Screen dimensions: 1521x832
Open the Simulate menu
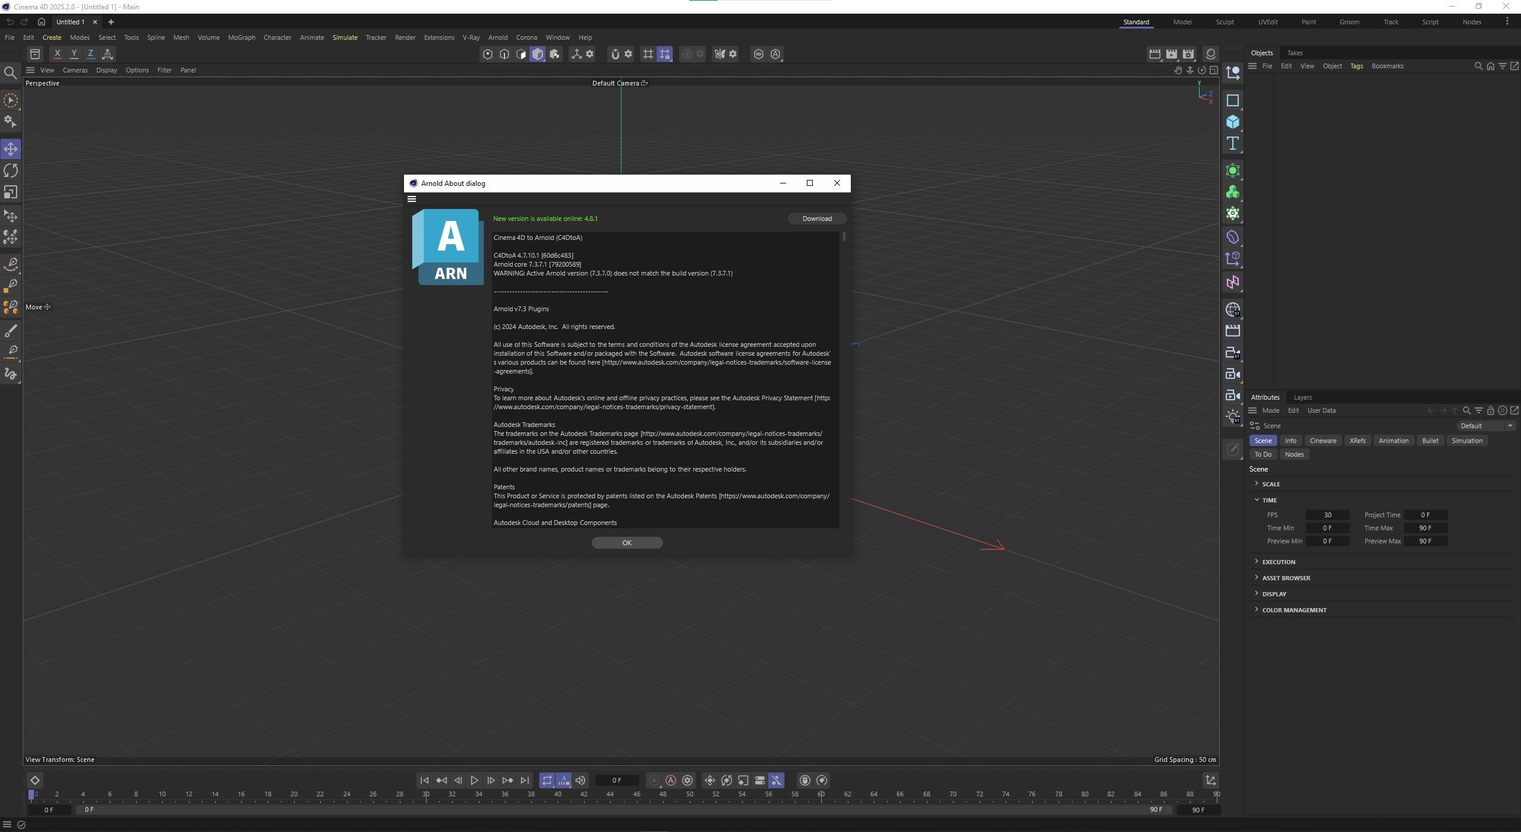tap(345, 37)
